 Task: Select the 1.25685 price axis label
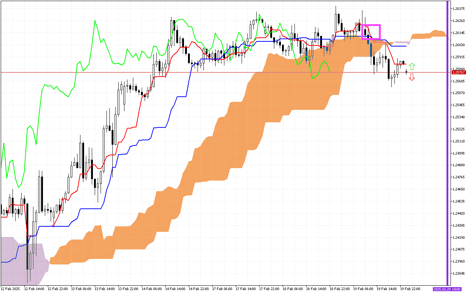459,81
